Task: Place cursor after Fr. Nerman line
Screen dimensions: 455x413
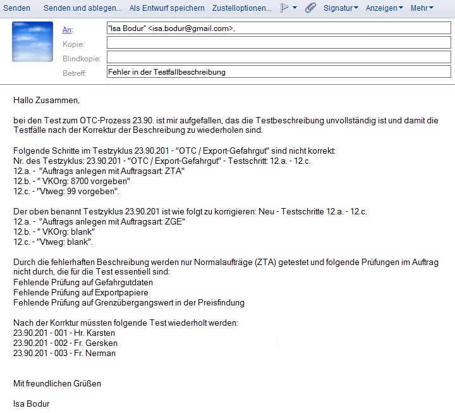Action: click(116, 353)
